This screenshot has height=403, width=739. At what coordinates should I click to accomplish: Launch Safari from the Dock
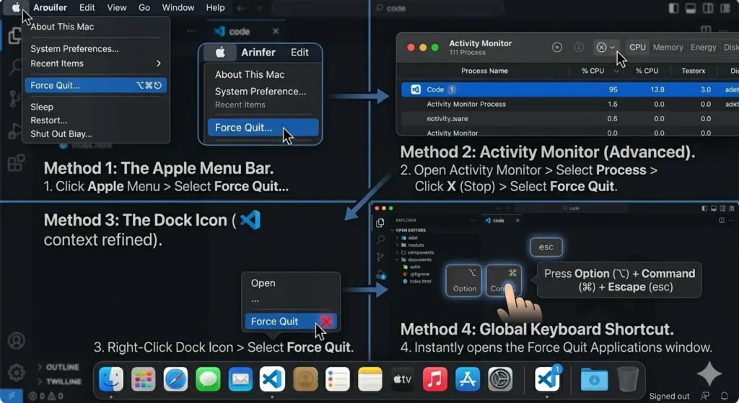coord(175,379)
